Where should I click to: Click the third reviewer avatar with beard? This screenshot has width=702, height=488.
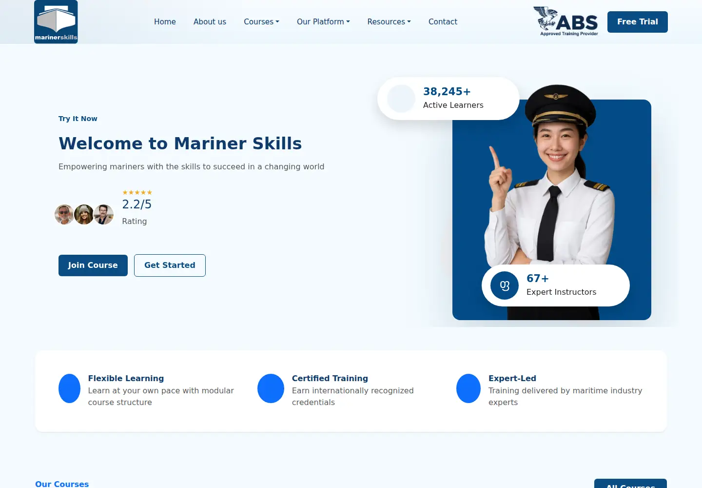(103, 214)
